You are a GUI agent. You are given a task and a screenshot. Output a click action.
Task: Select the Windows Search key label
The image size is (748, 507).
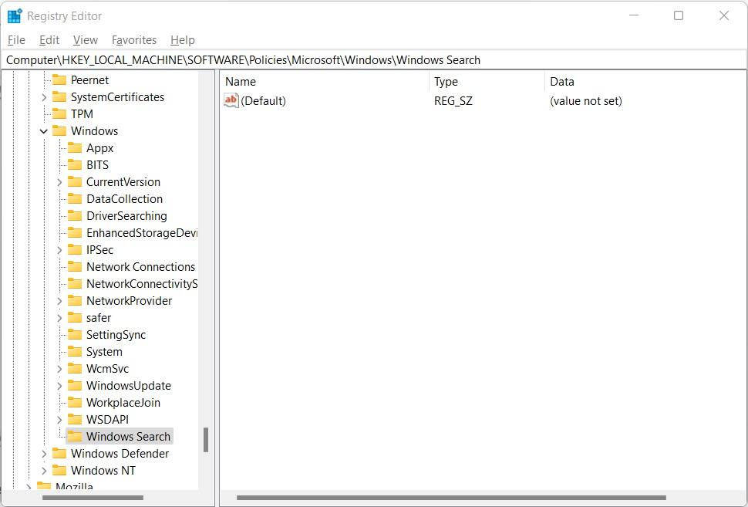click(128, 436)
